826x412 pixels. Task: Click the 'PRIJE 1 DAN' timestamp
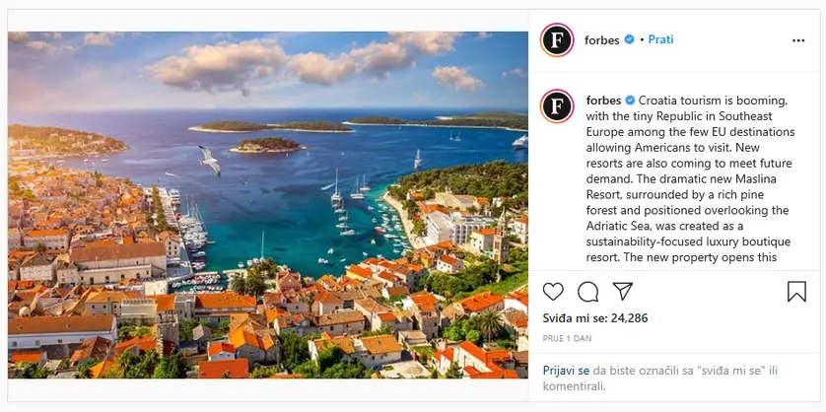pyautogui.click(x=565, y=338)
